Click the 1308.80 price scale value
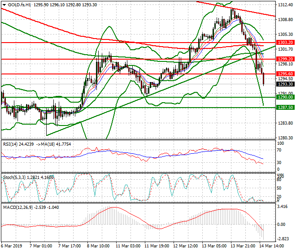296x251 pixels. tap(285, 20)
